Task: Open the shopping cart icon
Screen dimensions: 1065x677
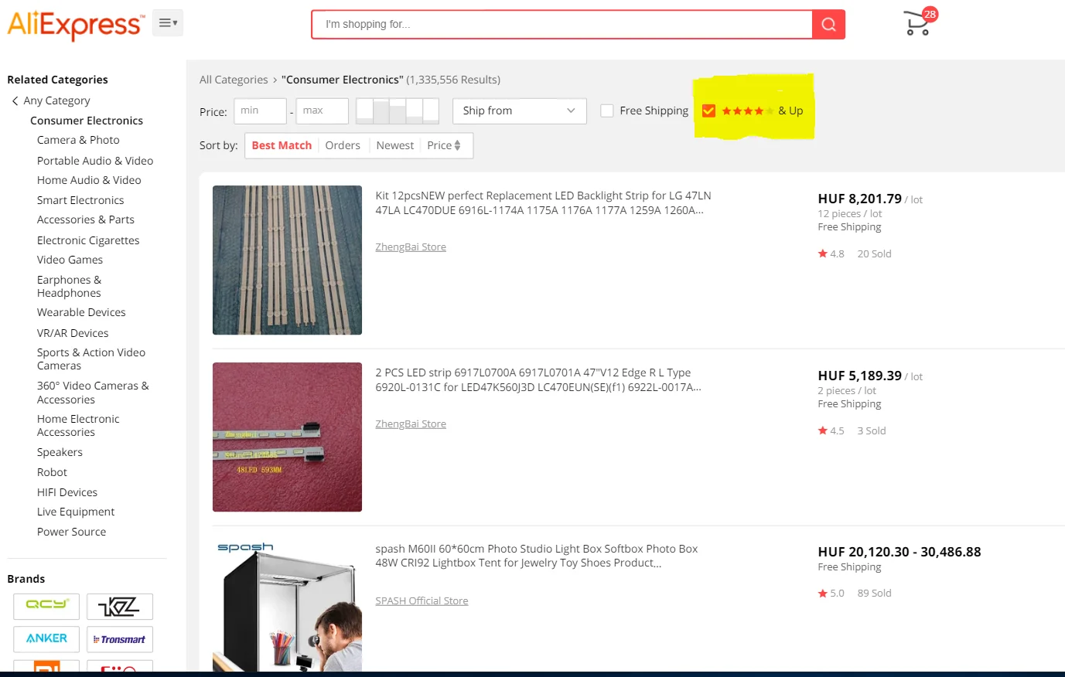Action: [917, 23]
